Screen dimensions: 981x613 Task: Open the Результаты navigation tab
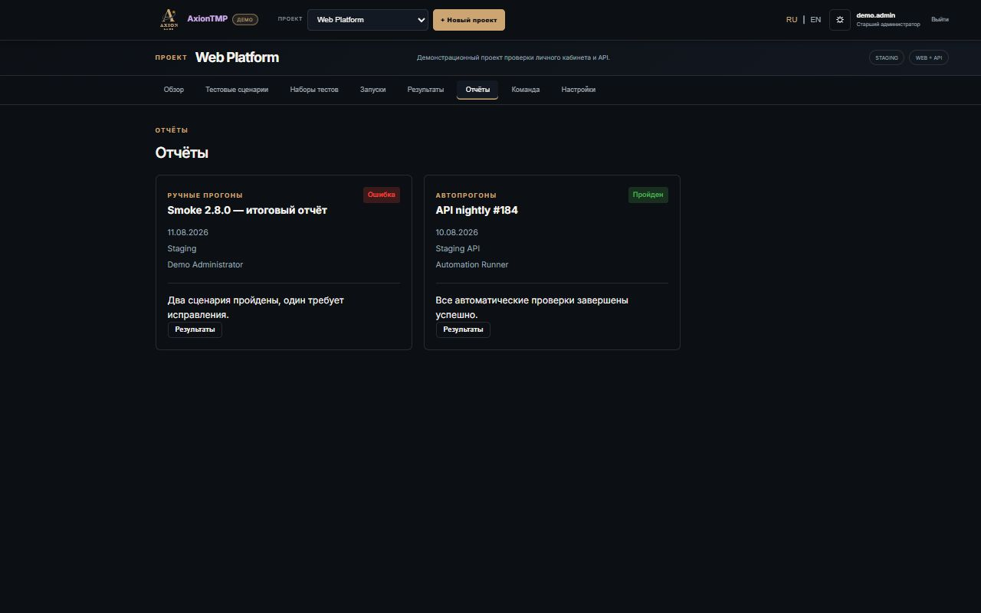point(425,90)
